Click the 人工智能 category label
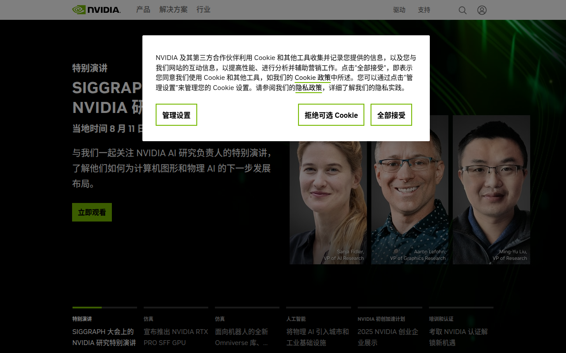 [296, 319]
